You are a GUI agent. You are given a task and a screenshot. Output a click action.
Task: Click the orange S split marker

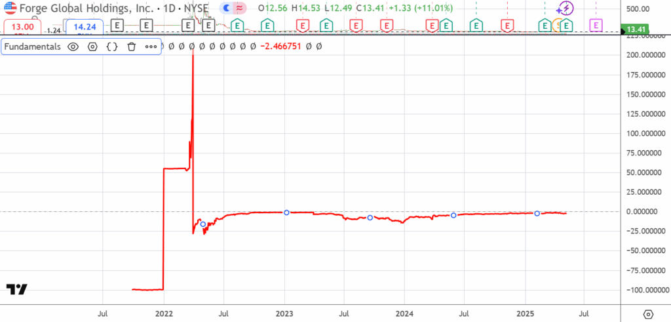pos(556,26)
